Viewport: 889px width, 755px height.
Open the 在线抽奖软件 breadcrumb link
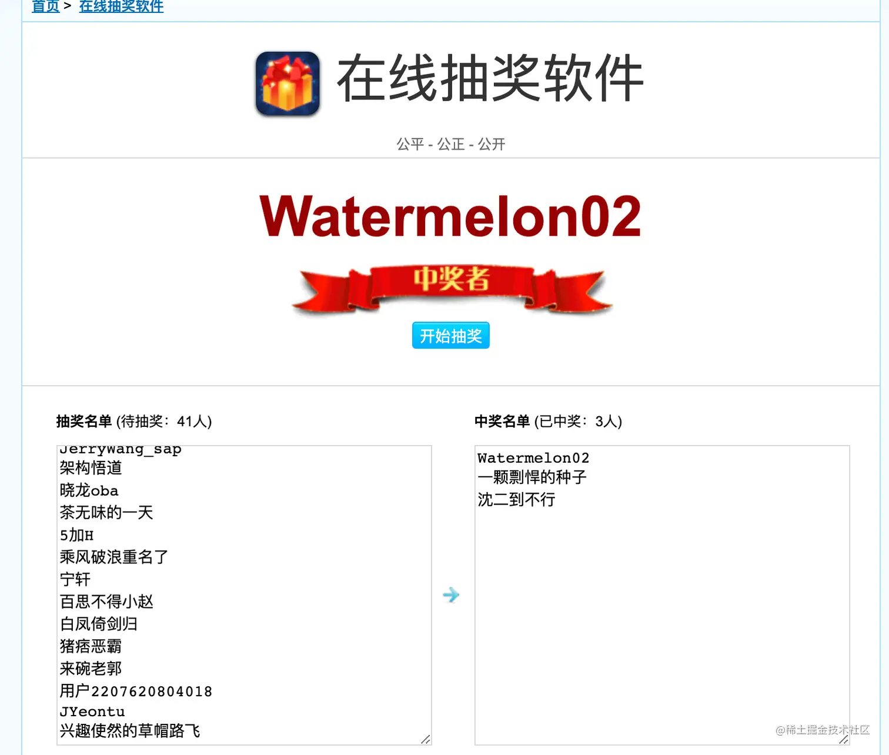[121, 6]
